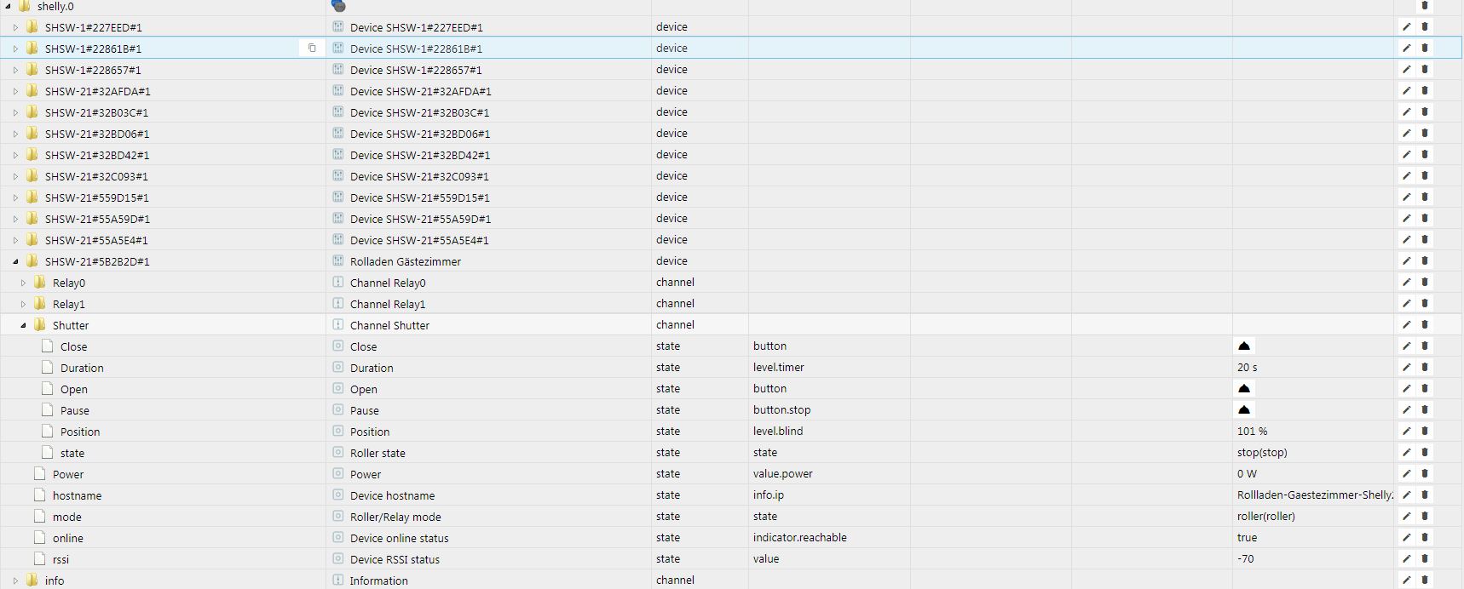Click the value.power role cell
This screenshot has width=1464, height=589.
click(x=782, y=474)
